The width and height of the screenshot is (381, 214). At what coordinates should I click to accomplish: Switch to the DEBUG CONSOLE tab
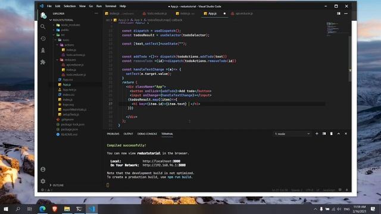tap(147, 134)
